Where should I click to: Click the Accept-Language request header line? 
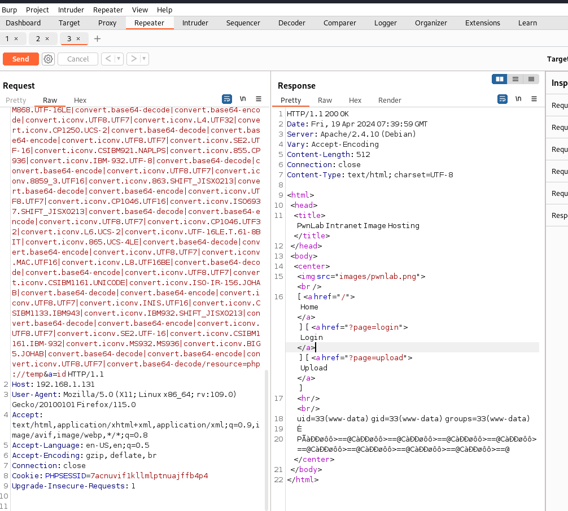click(x=81, y=445)
